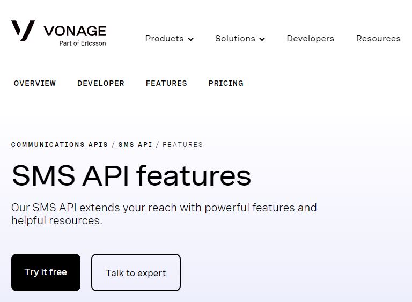Screen dimensions: 412x302
Task: Follow the COMMUNICATIONS APIS breadcrumb link
Action: pyautogui.click(x=60, y=145)
